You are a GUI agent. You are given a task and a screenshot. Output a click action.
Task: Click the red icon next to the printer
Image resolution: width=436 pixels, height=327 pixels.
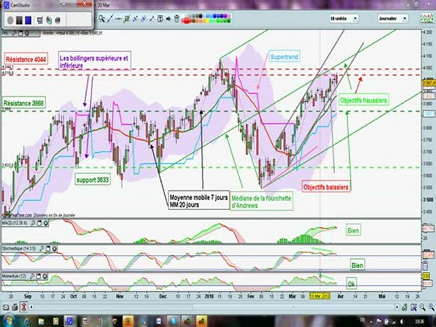coord(24,307)
